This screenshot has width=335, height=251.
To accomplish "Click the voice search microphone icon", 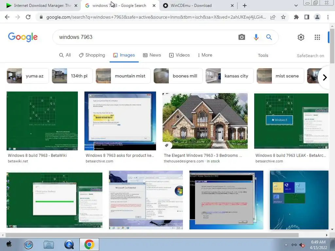I will [256, 37].
